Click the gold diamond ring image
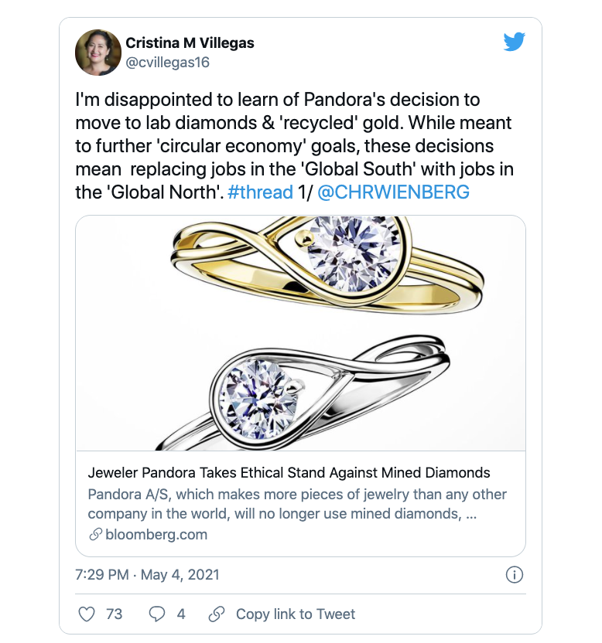This screenshot has width=602, height=643. coord(327,265)
